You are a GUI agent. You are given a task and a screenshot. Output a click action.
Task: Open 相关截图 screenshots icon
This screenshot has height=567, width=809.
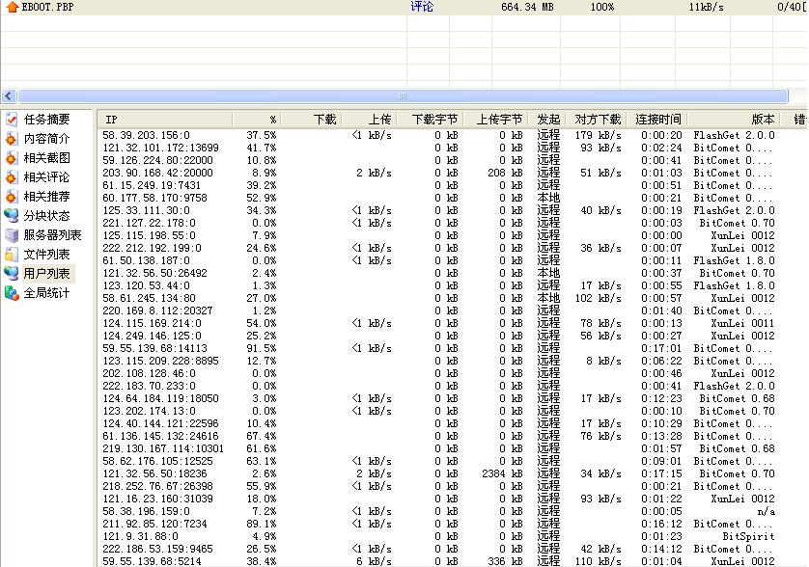(x=12, y=158)
